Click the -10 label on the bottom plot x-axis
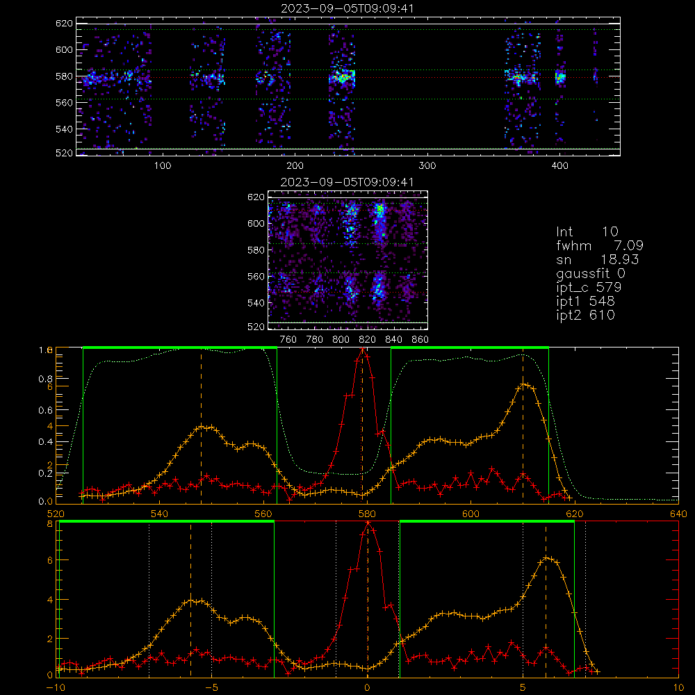 point(56,688)
